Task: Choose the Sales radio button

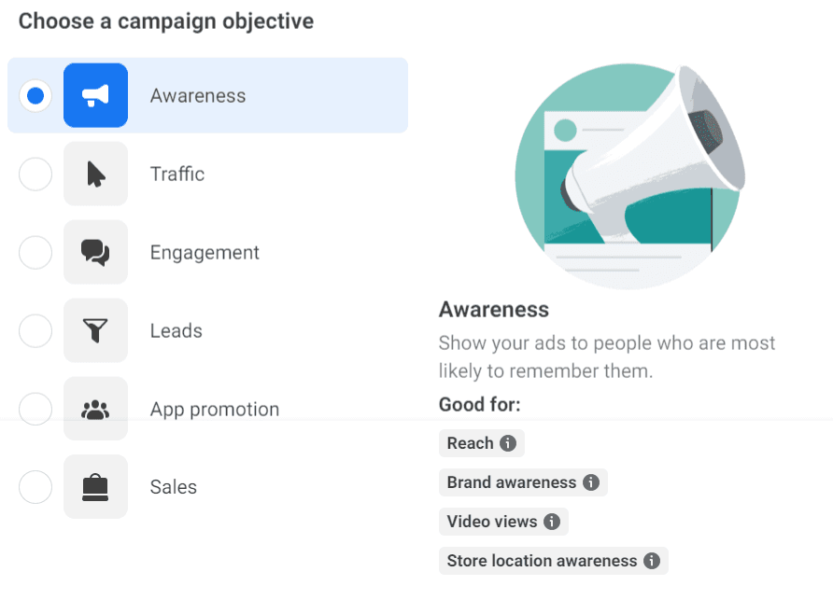Action: coord(35,487)
